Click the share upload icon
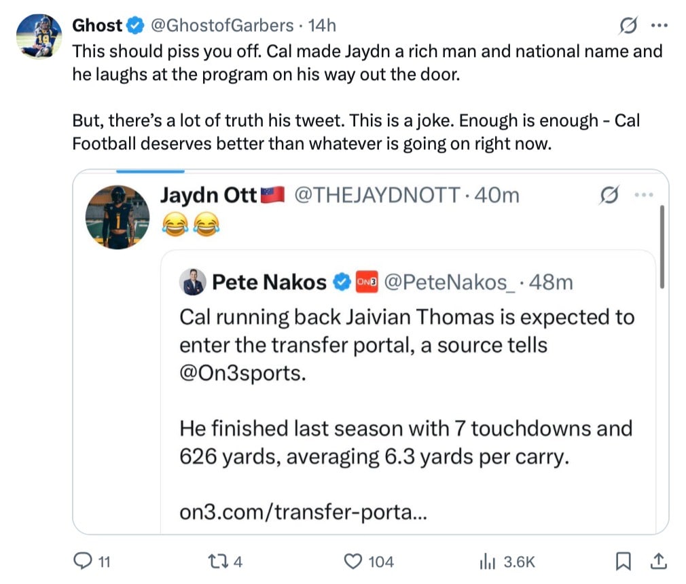The width and height of the screenshot is (686, 584). click(x=658, y=562)
